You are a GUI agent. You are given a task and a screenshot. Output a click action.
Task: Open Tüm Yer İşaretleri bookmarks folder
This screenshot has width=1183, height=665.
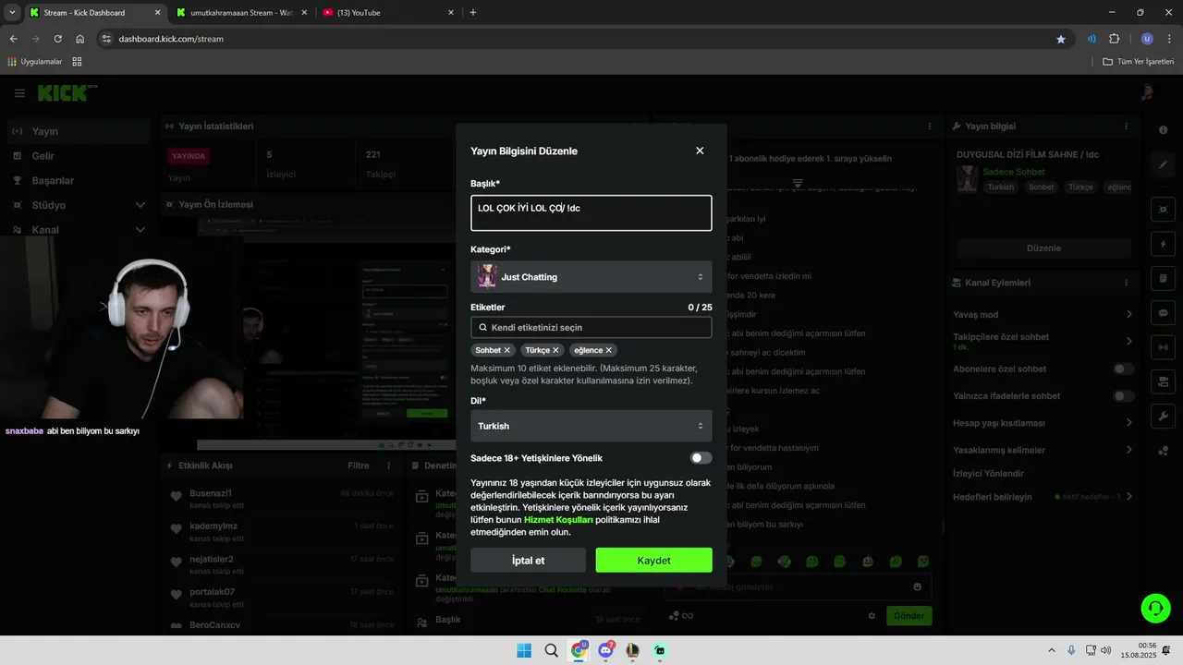1140,62
